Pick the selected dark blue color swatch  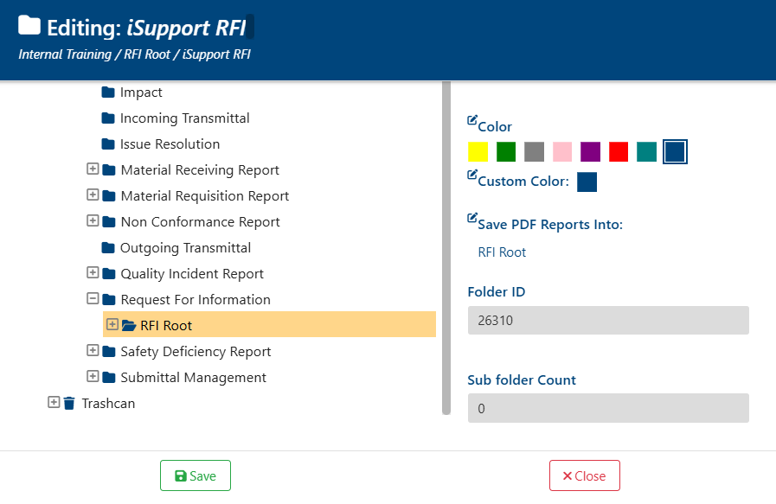coord(675,152)
